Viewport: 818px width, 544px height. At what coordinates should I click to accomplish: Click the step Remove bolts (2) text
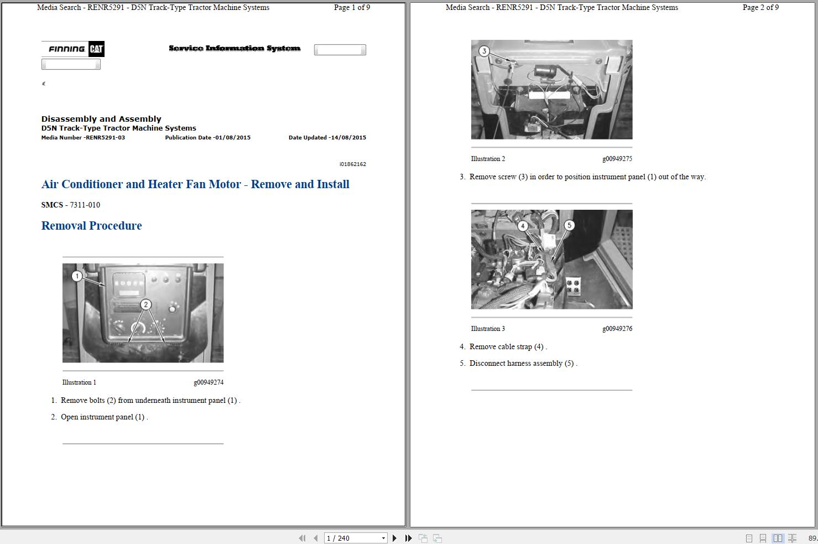coord(150,401)
